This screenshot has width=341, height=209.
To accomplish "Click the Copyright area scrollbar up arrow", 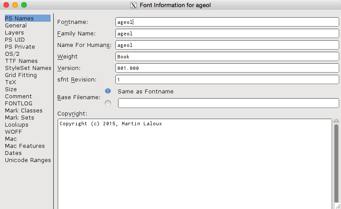I will pos(336,121).
